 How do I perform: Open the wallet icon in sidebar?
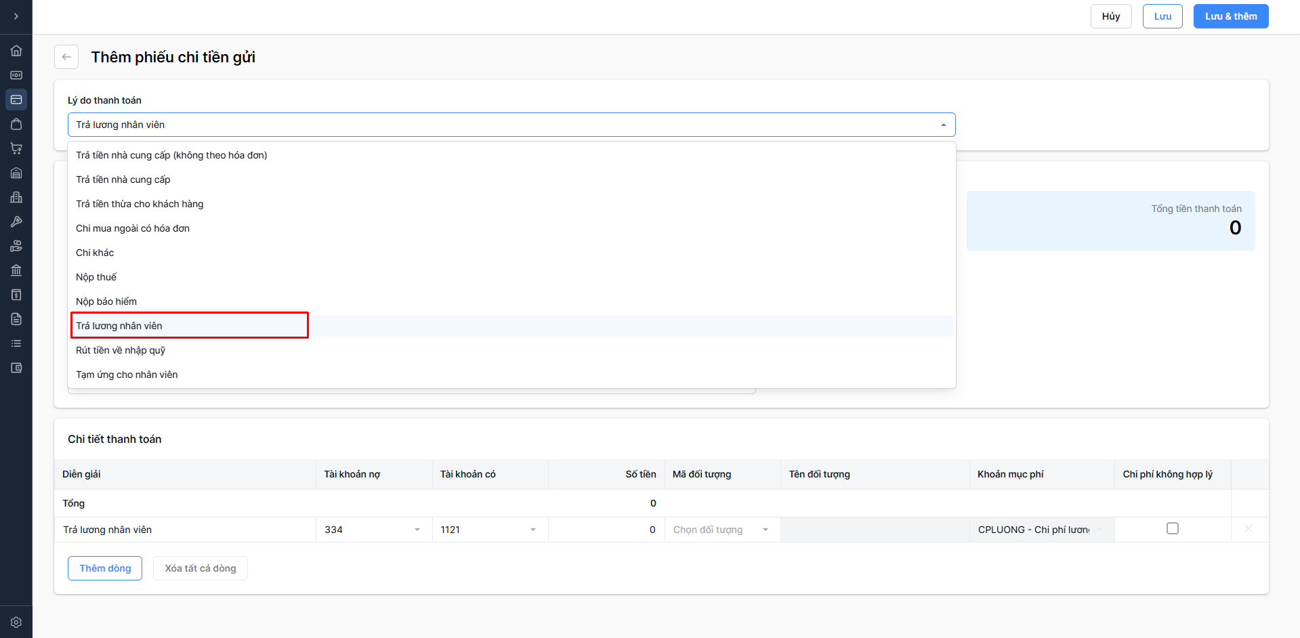(16, 368)
